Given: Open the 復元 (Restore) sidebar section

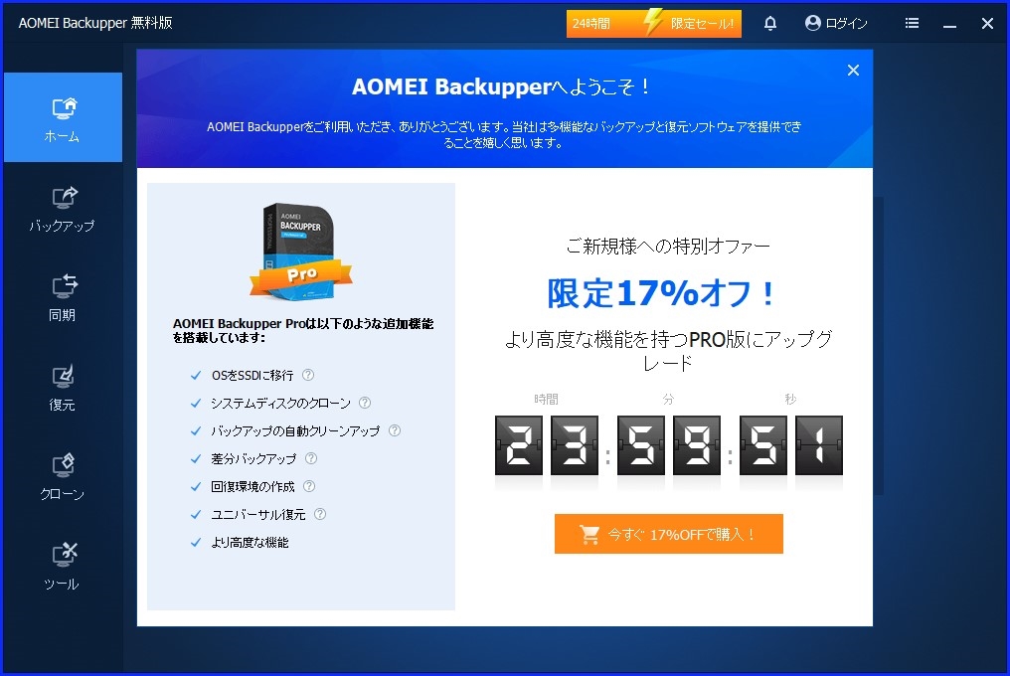Looking at the screenshot, I should tap(64, 388).
